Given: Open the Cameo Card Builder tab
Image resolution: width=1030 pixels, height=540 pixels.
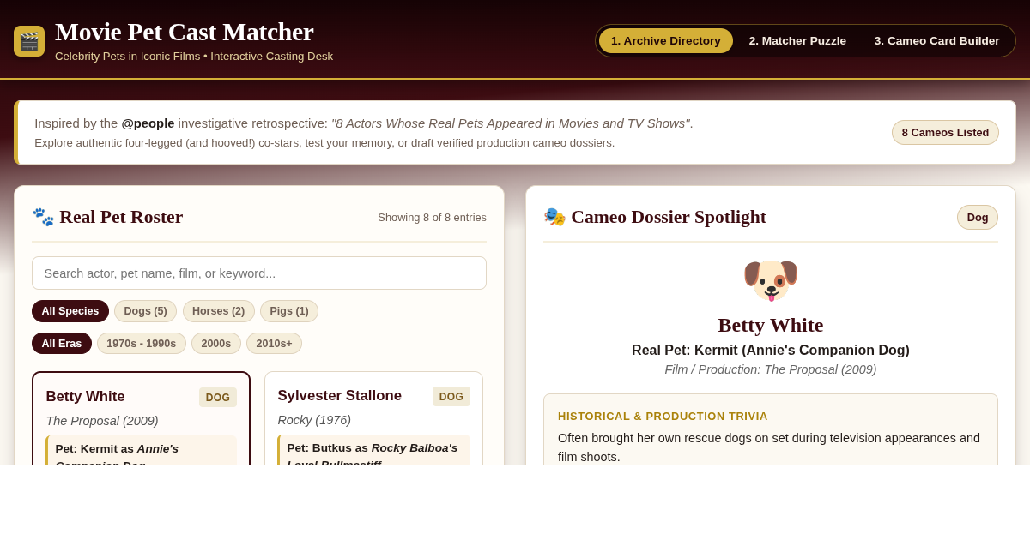Looking at the screenshot, I should [x=937, y=40].
